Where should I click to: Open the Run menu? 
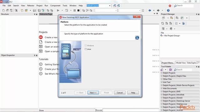tap(46, 6)
